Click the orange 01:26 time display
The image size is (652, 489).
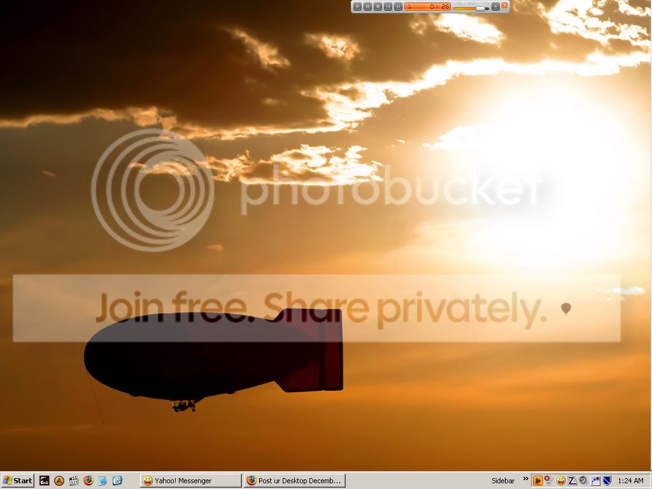427,6
